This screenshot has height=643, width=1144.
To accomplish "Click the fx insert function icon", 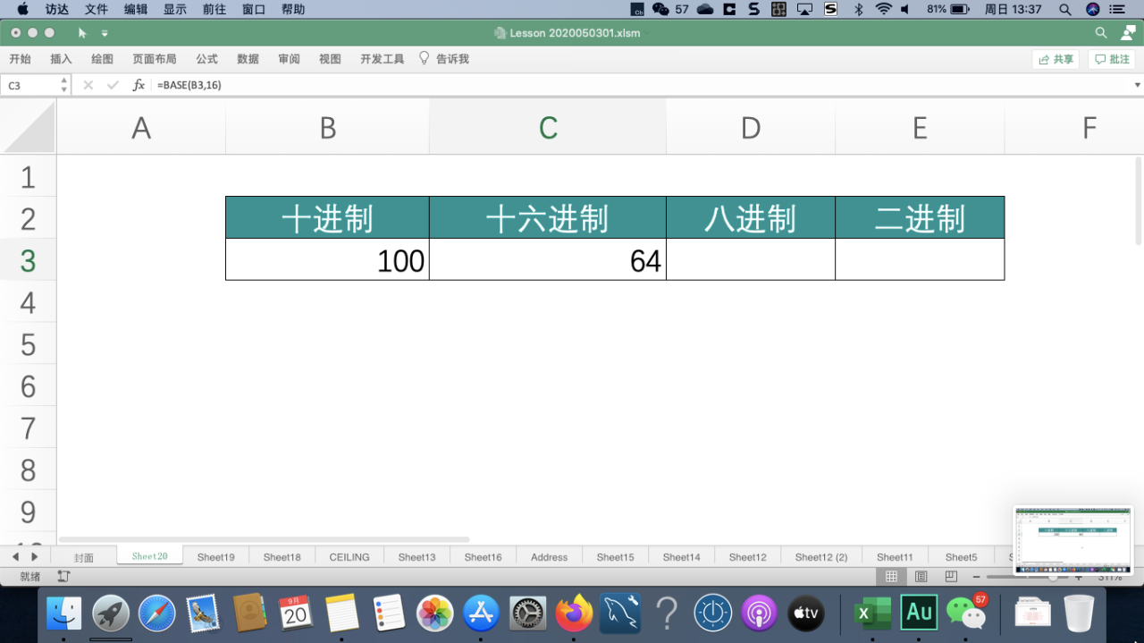I will 139,85.
